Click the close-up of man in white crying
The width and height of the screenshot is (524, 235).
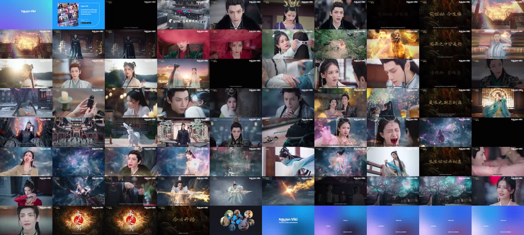coord(26,220)
